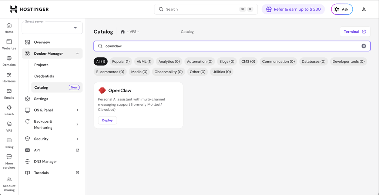Open Emails in the left rail
Image resolution: width=379 pixels, height=195 pixels.
point(9,94)
